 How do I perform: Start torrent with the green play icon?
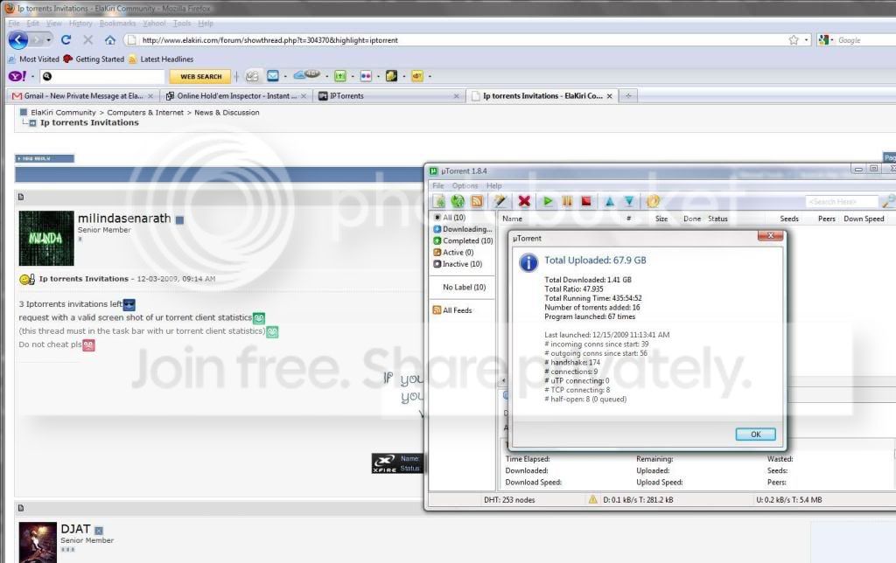click(x=548, y=201)
